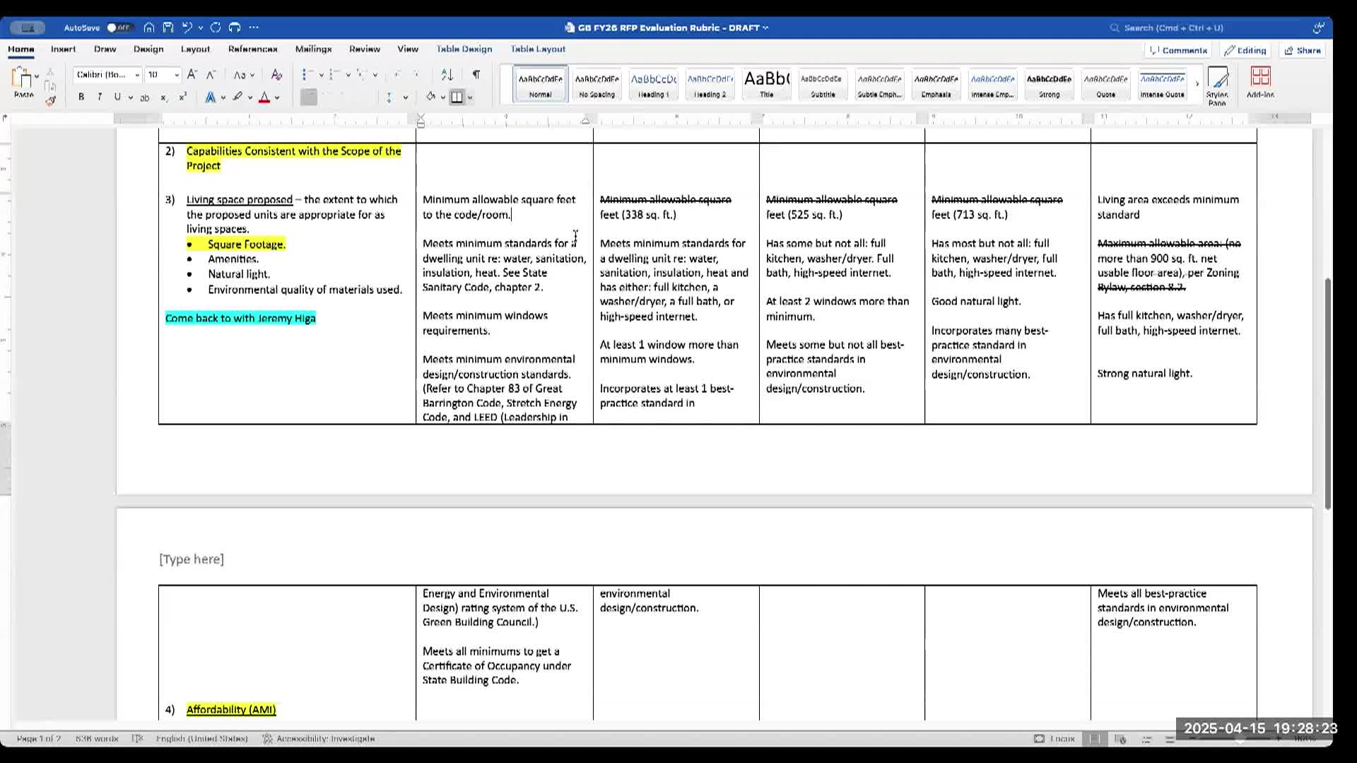1357x763 pixels.
Task: Undo the last action
Action: coord(187,28)
